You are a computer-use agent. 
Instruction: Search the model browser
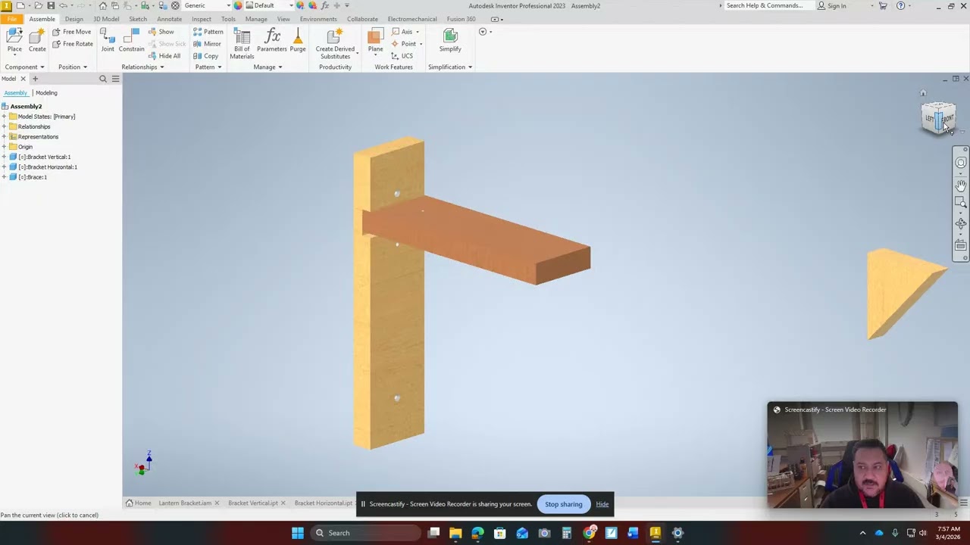[x=103, y=79]
